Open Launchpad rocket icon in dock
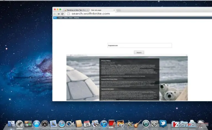212x130 pixels. coord(20,124)
